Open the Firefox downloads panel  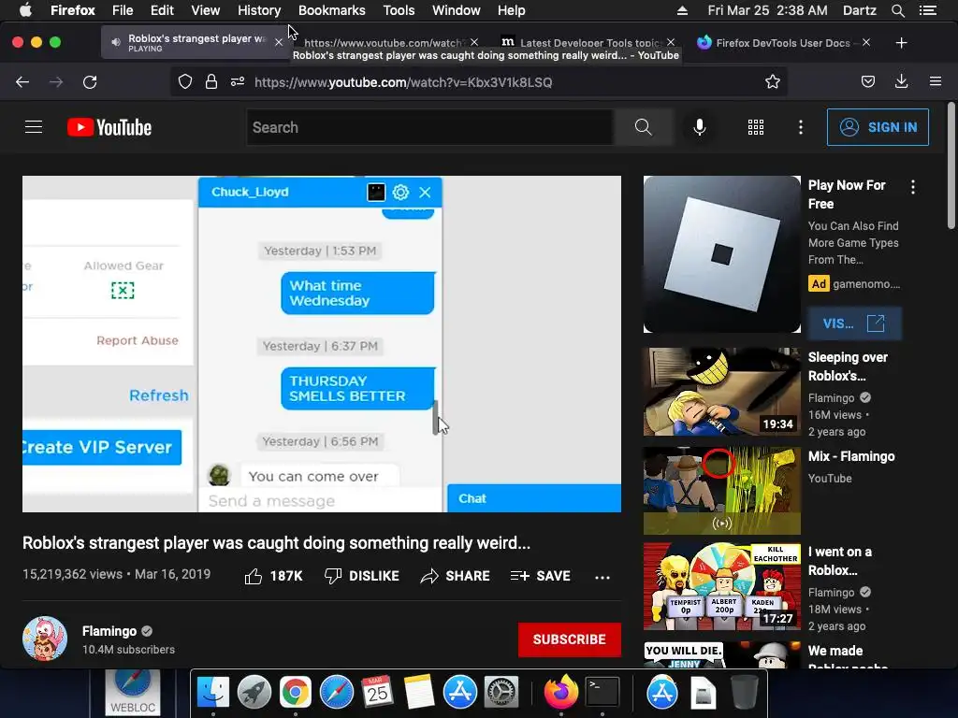click(901, 82)
